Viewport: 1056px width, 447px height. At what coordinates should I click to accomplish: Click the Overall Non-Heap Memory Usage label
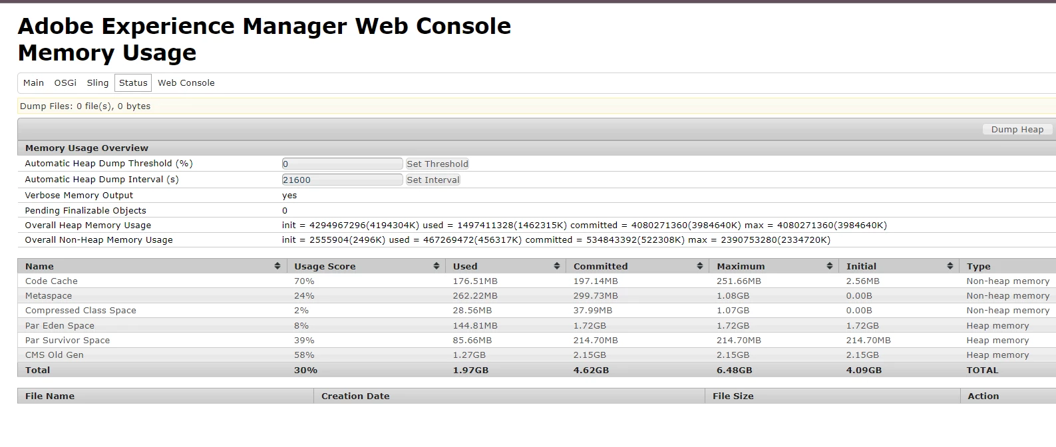(98, 240)
